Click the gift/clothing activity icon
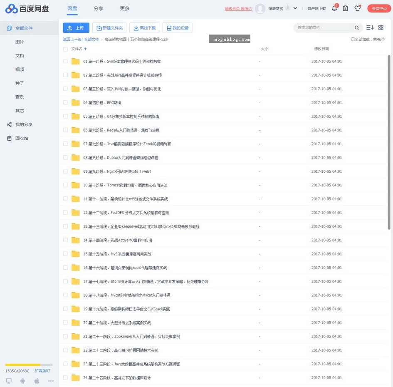This screenshot has height=387, width=393. click(357, 8)
